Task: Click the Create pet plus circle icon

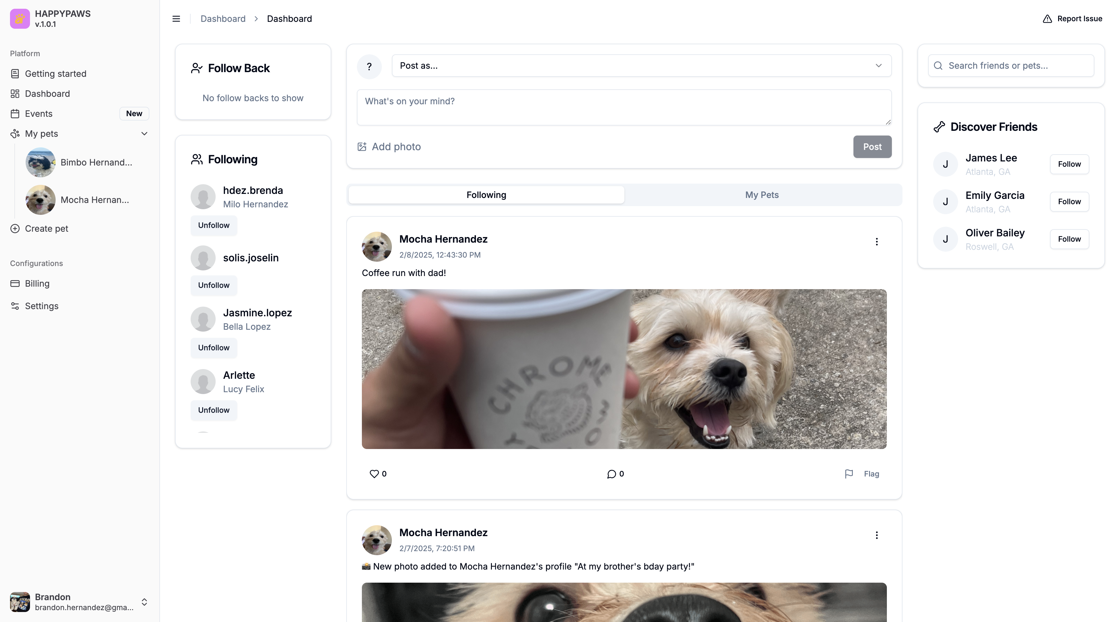Action: coord(15,229)
